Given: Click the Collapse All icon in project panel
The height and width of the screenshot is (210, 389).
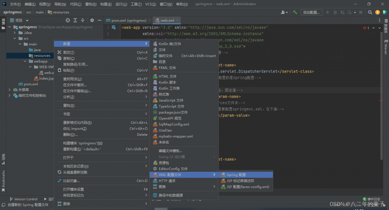Looking at the screenshot, I should click(83, 20).
